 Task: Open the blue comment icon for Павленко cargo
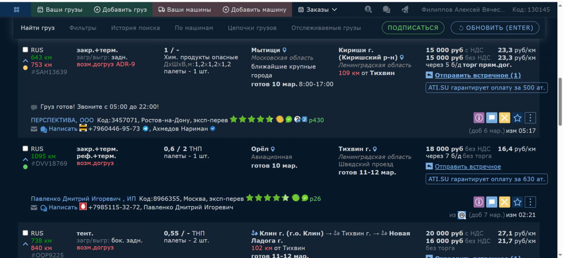(491, 202)
